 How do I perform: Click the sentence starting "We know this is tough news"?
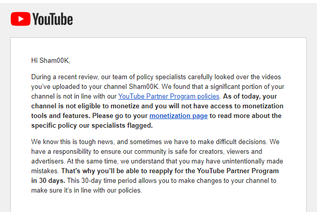[149, 142]
